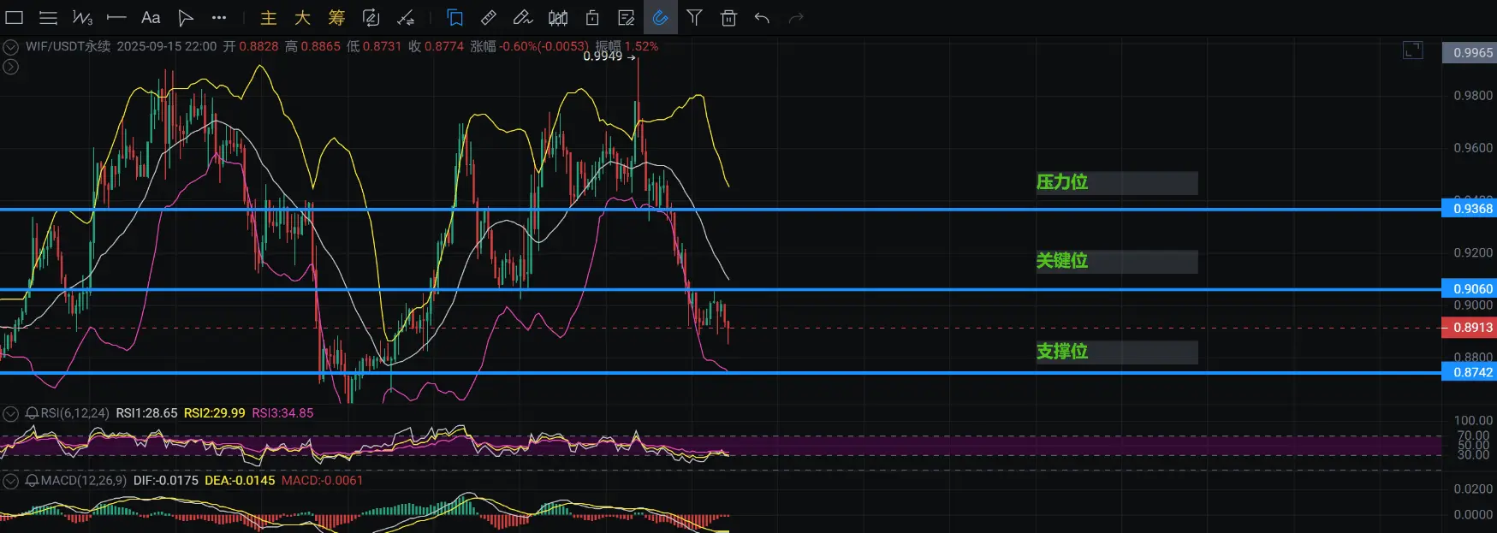
Task: Click the 0.9060 price line tag
Action: tap(1470, 289)
